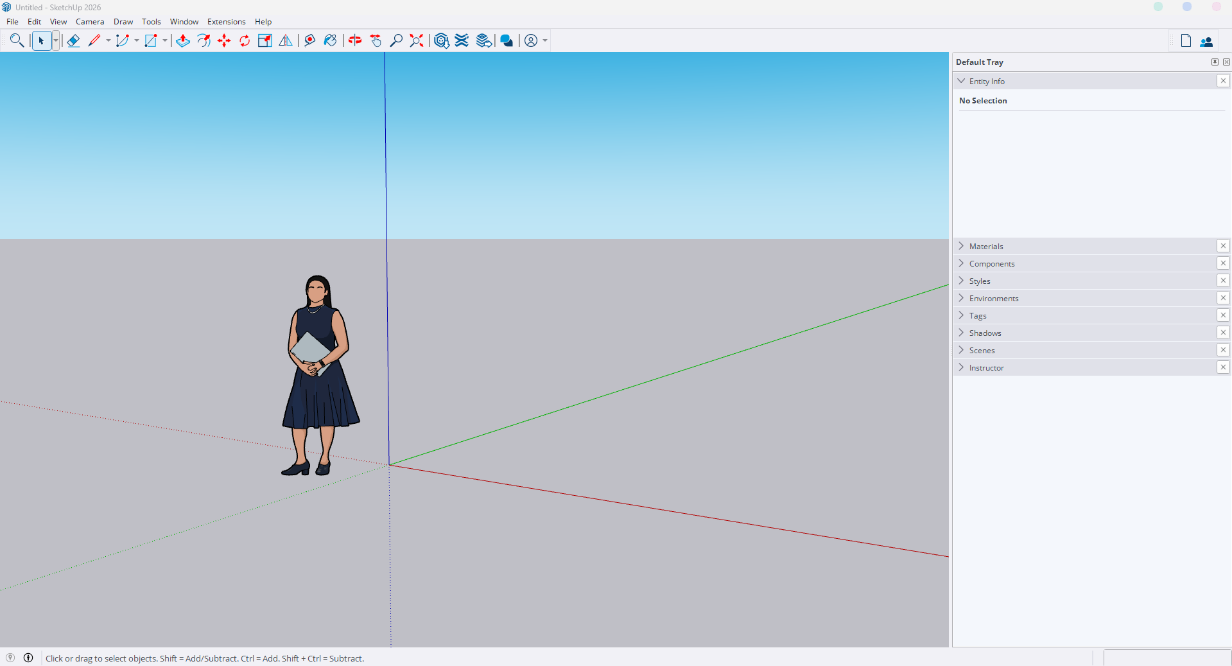Open the 3D Warehouse

pos(441,41)
